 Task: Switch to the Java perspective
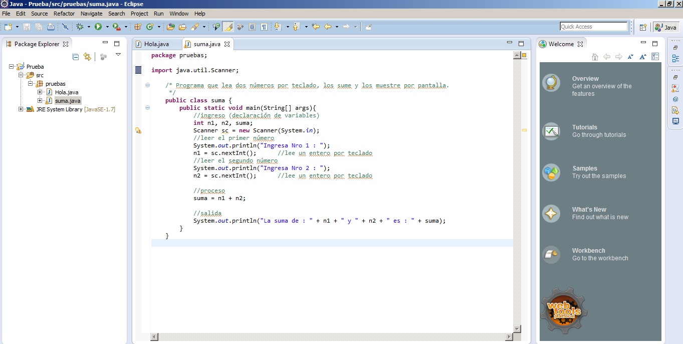(666, 27)
